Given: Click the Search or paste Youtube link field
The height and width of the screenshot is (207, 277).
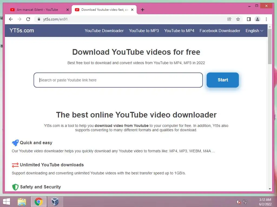Looking at the screenshot, I should click(x=118, y=80).
